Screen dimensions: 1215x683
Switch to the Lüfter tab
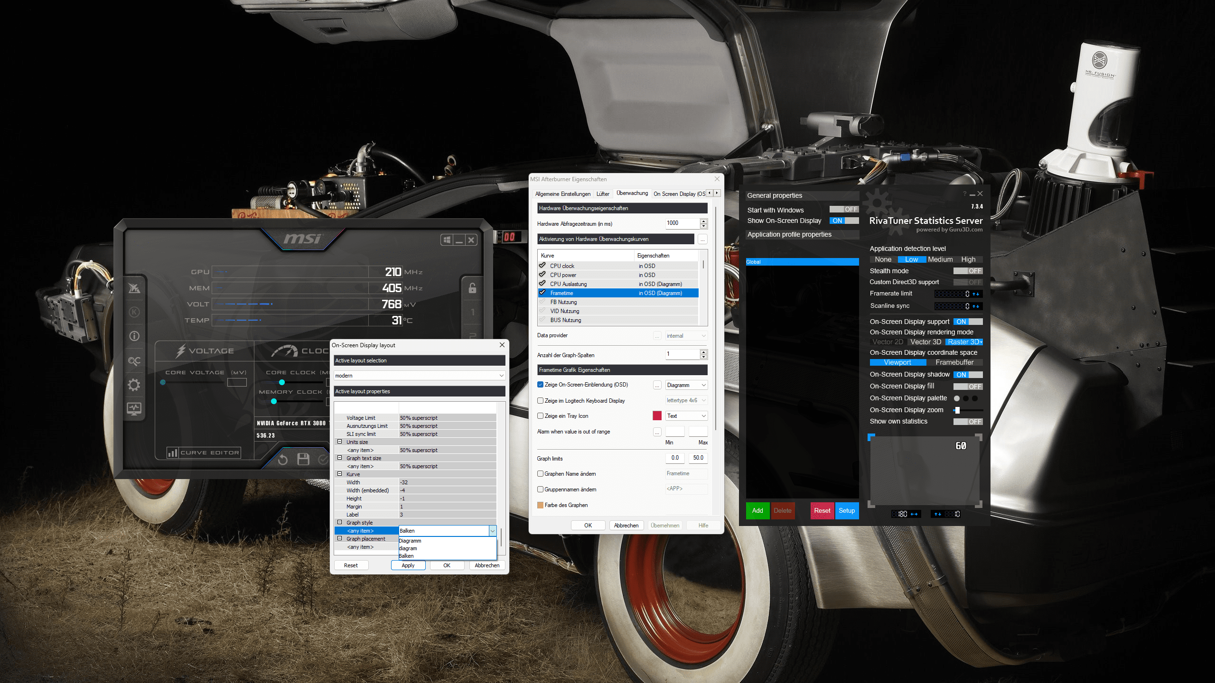(603, 194)
